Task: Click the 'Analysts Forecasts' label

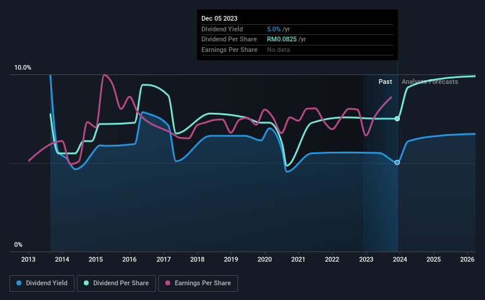Action: tap(429, 81)
